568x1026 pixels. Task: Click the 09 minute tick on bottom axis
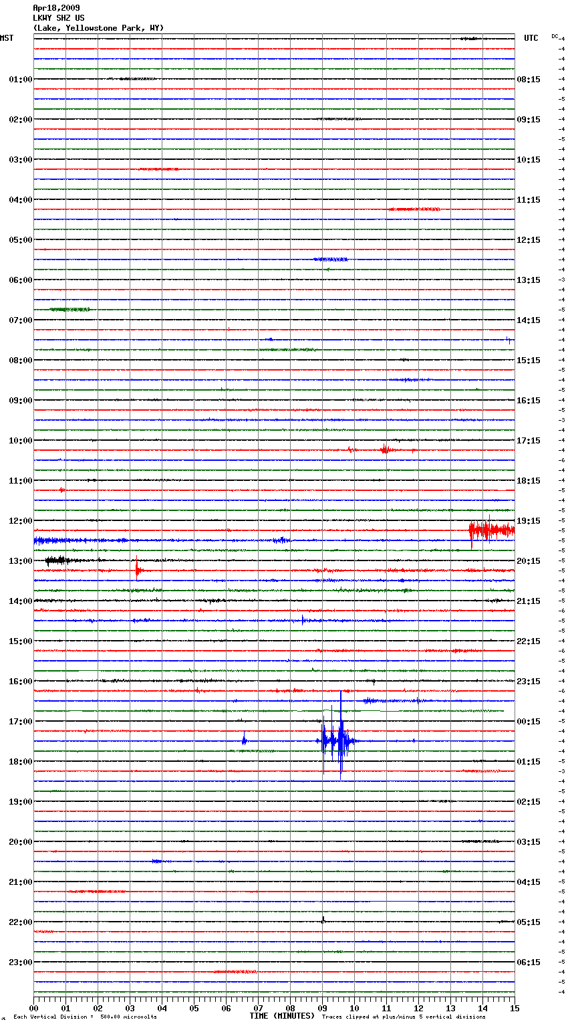[x=322, y=1008]
